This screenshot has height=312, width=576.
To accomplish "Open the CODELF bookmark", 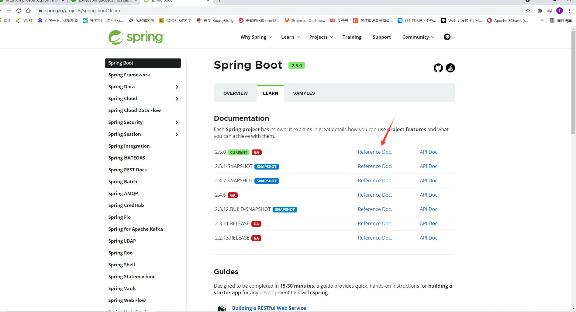I will 175,20.
